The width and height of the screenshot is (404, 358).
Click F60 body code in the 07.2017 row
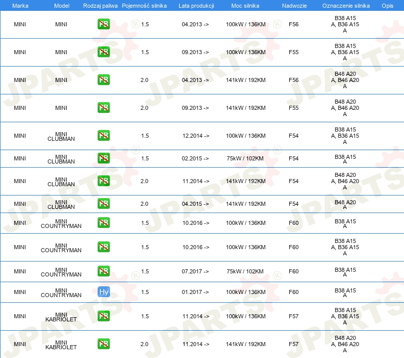point(294,271)
